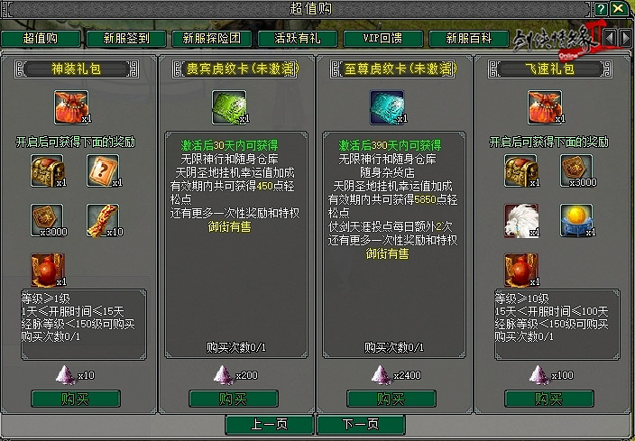Click the treasure chest in 神装礼包
Viewport: 635px width, 441px height.
(x=47, y=170)
